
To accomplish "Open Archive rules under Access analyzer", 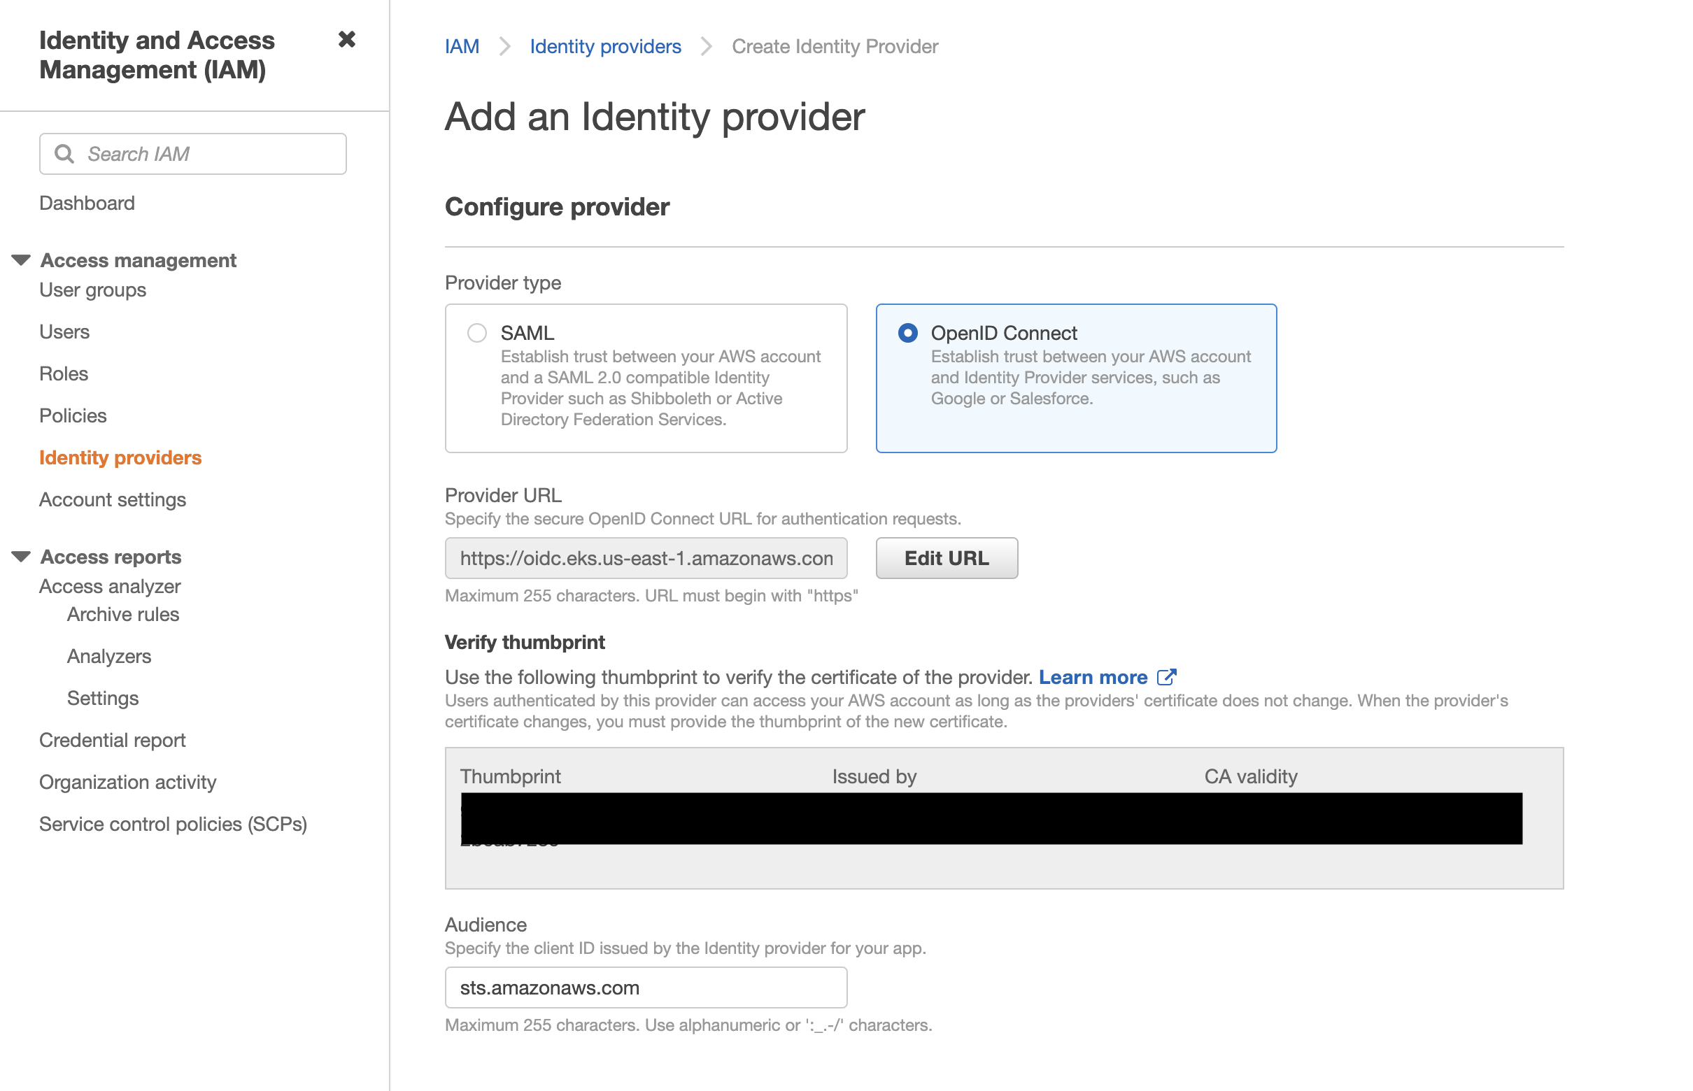I will pos(122,614).
